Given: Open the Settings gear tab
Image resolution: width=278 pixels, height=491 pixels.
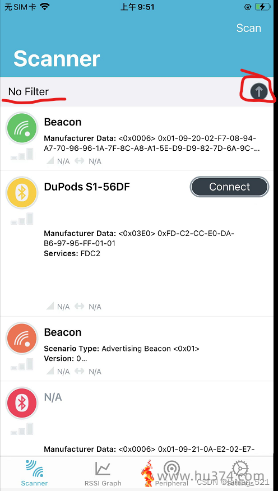Looking at the screenshot, I should [240, 473].
